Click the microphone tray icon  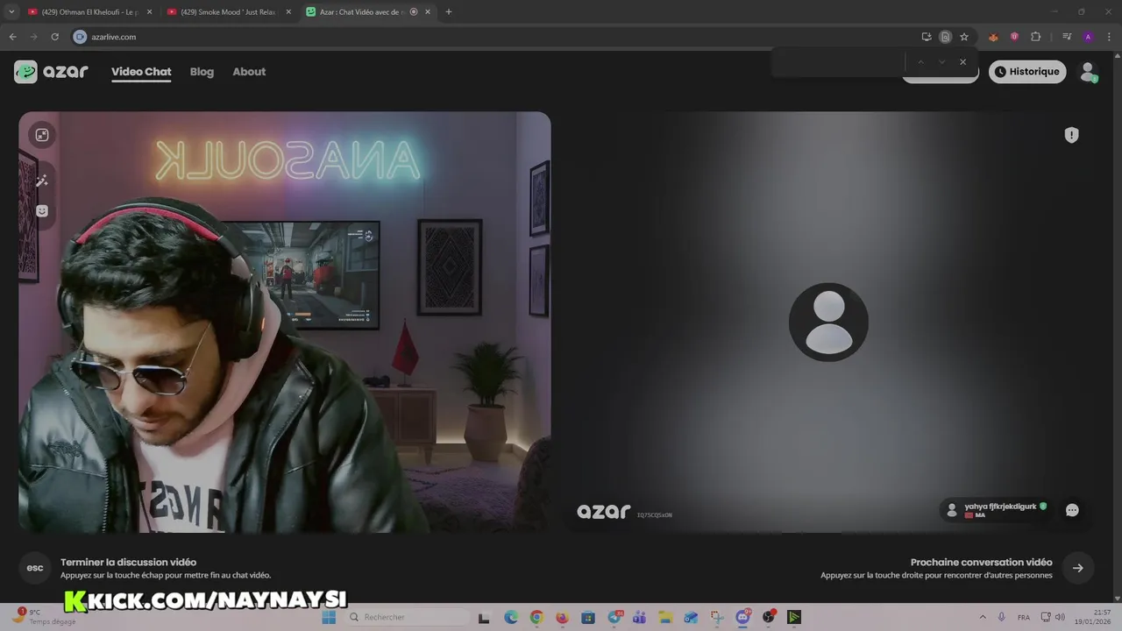click(x=1002, y=617)
